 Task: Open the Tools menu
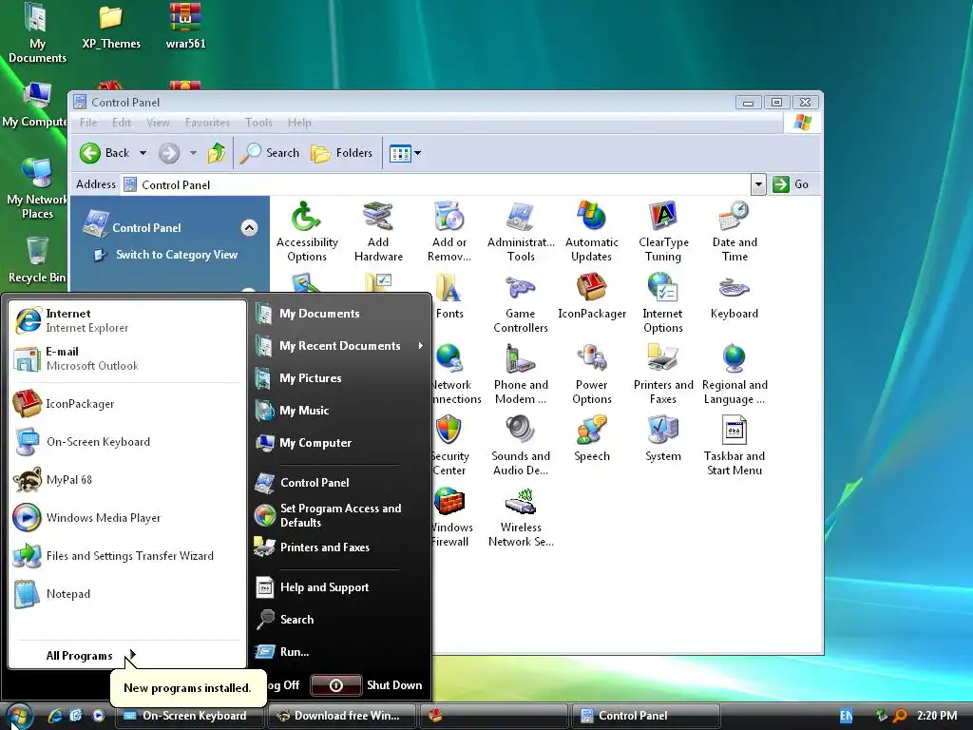[258, 123]
